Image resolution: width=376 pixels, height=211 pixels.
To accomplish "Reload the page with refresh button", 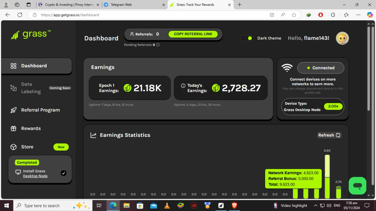I will tap(20, 15).
